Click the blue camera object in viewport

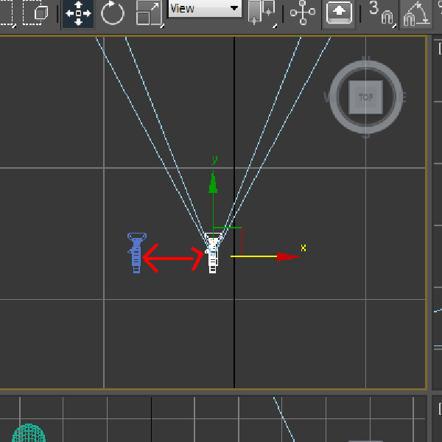tap(136, 253)
